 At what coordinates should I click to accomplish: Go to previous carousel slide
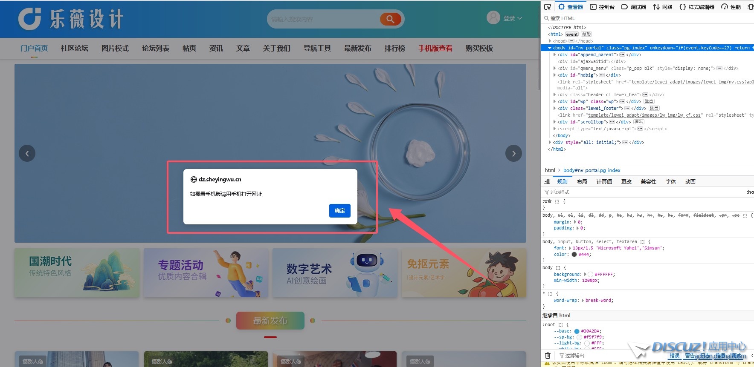click(x=27, y=153)
